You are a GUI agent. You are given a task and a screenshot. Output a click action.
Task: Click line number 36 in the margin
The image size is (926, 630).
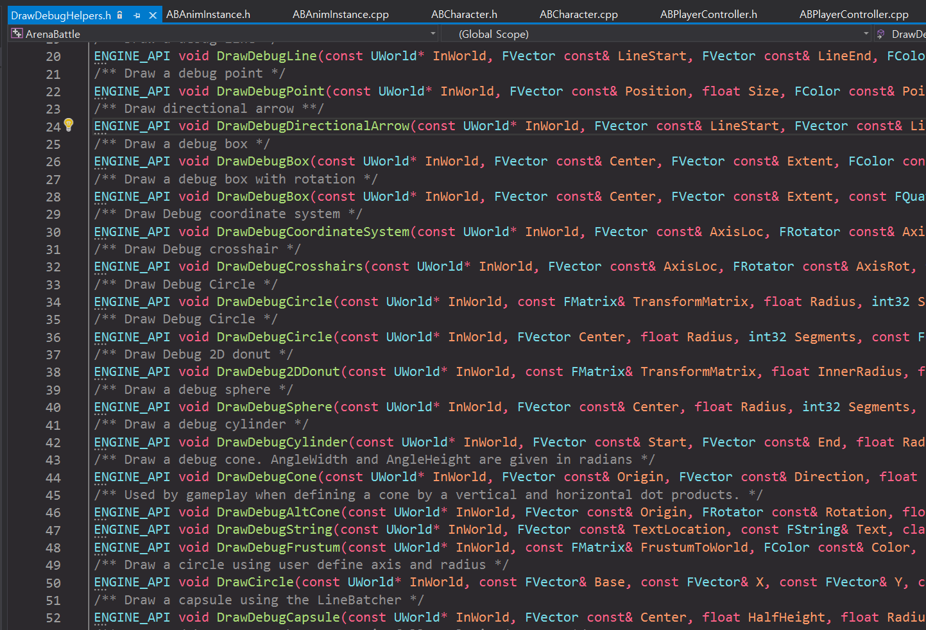pos(53,337)
